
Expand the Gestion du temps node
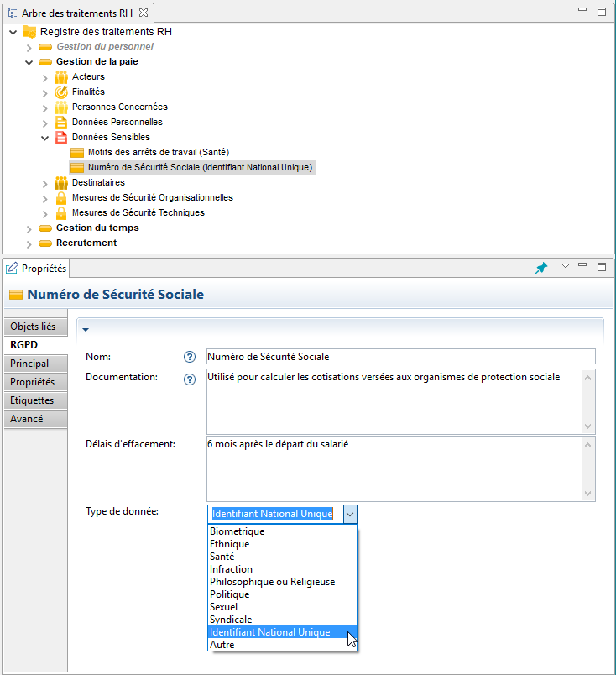29,228
